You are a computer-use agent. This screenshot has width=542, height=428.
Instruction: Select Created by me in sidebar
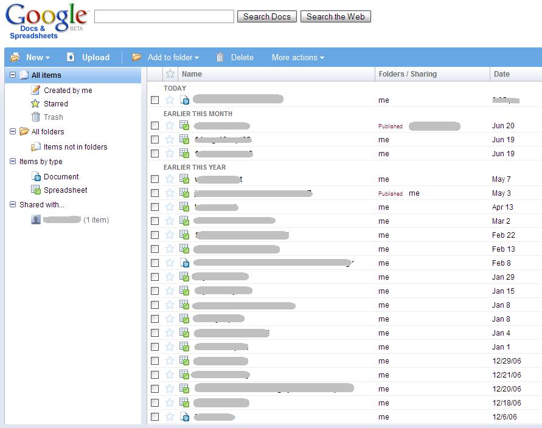[x=68, y=90]
